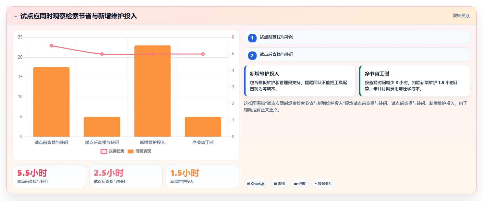This screenshot has width=483, height=201.
Task: Click x-axis label 试点后查找与补问
Action: click(102, 142)
